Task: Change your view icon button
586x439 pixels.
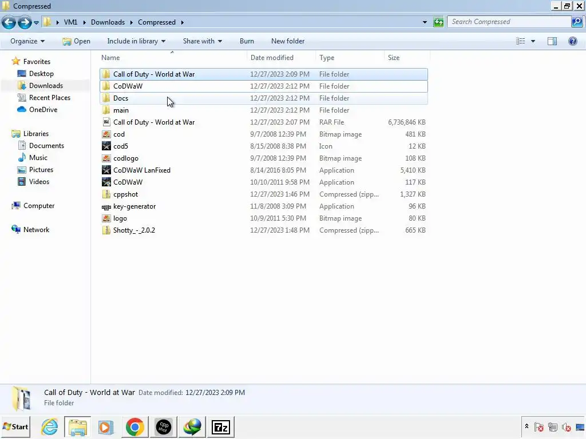Action: pos(521,41)
